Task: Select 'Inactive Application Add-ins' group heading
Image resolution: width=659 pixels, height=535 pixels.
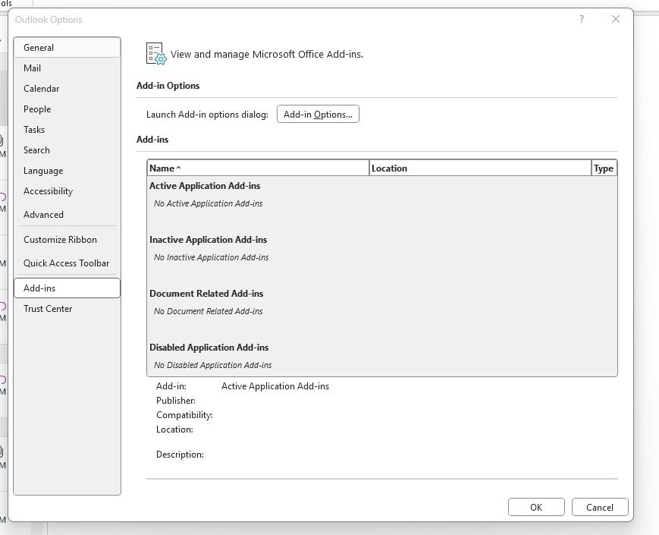Action: coord(208,240)
